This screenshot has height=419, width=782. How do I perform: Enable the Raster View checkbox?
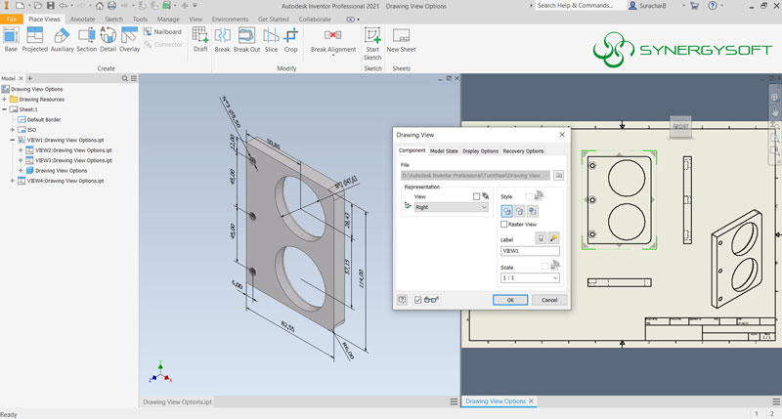click(x=504, y=224)
